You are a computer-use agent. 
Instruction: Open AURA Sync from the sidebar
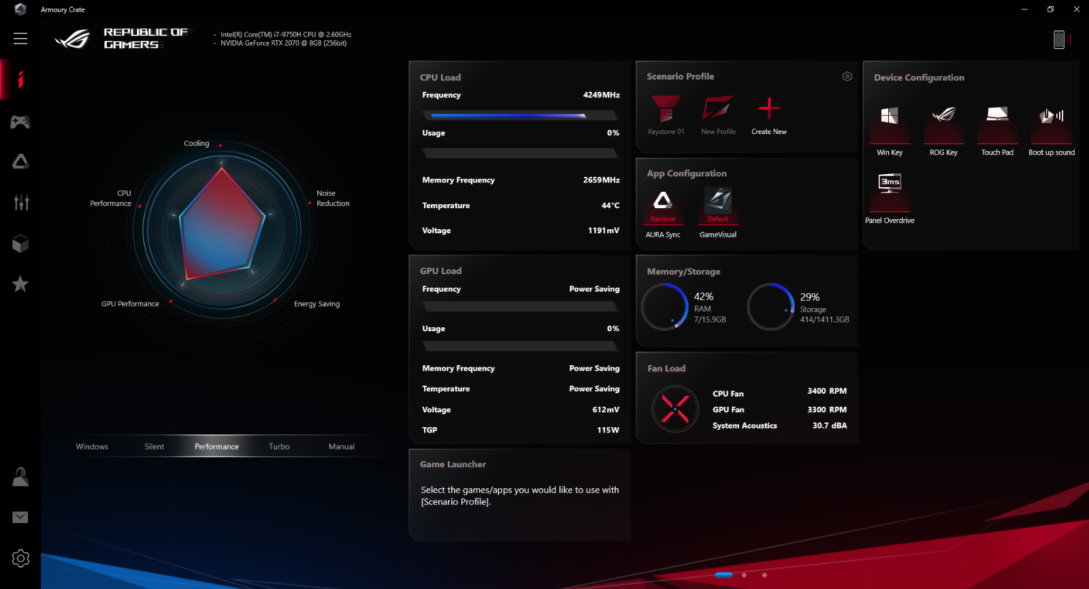(x=20, y=162)
